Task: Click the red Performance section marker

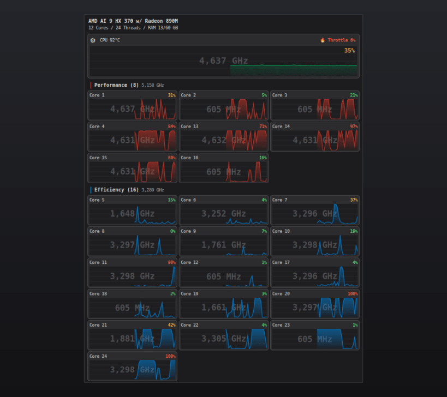Action: tap(91, 85)
